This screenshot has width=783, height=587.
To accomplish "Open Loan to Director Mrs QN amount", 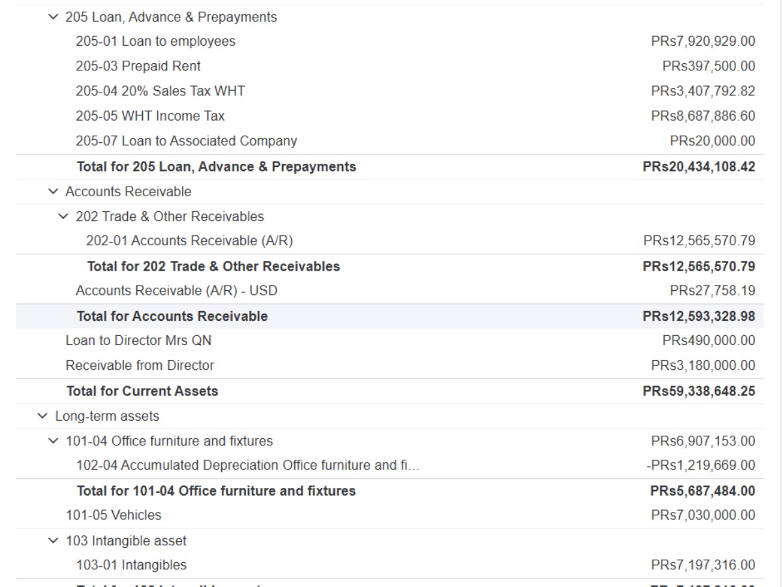I will [x=709, y=340].
